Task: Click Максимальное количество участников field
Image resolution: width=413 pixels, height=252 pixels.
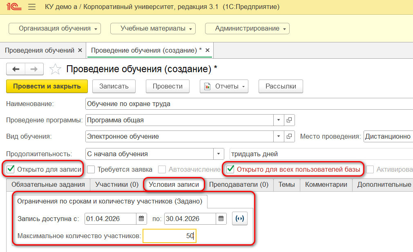Action: click(170, 236)
